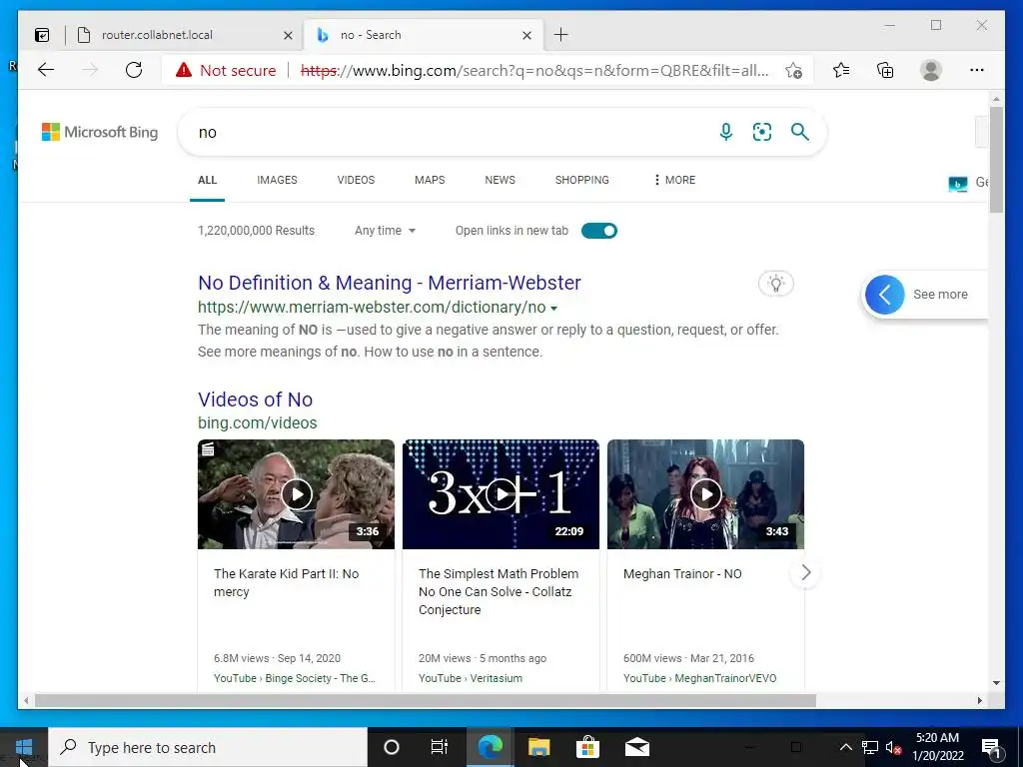The width and height of the screenshot is (1023, 767).
Task: Expand the Any time filter dropdown
Action: (385, 231)
